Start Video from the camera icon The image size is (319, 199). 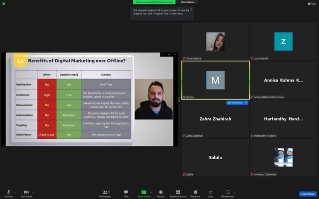point(26,194)
